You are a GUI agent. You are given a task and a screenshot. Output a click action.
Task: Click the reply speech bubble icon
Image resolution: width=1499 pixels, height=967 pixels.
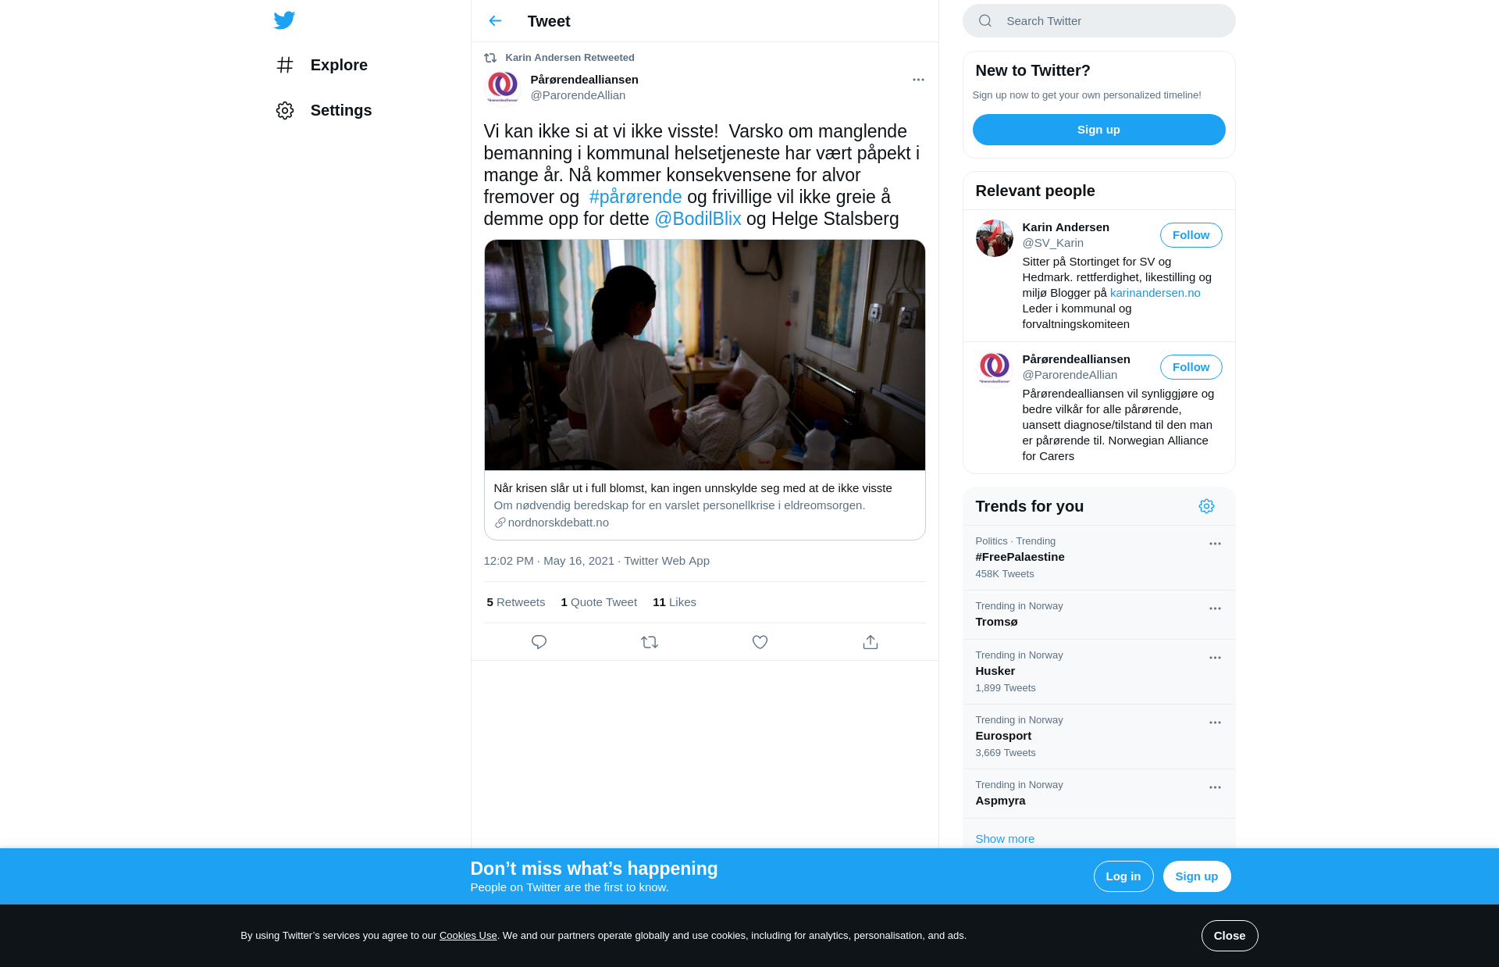click(539, 642)
